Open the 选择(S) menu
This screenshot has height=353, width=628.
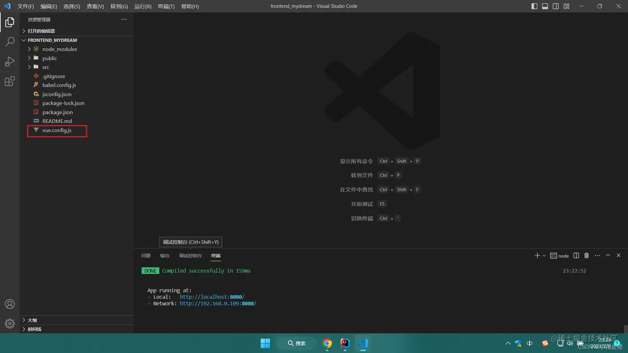[71, 6]
